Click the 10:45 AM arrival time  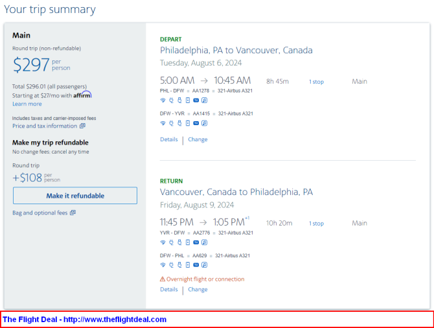click(233, 80)
